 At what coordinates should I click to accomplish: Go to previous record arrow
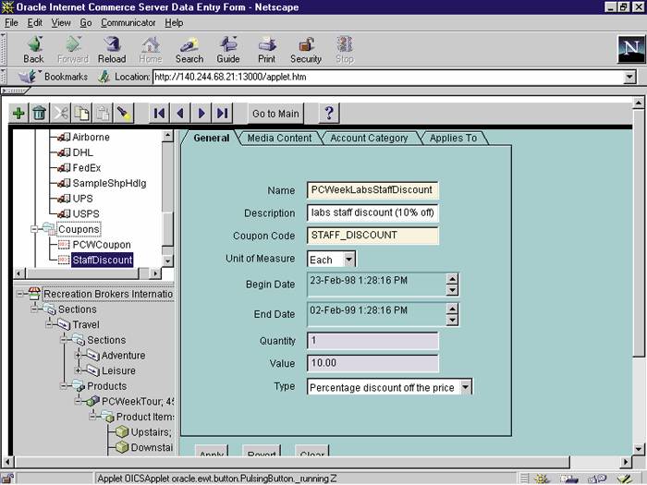(180, 113)
